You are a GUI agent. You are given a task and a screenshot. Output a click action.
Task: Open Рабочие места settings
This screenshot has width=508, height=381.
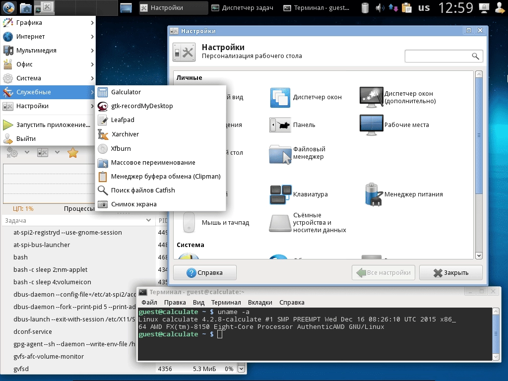[394, 125]
